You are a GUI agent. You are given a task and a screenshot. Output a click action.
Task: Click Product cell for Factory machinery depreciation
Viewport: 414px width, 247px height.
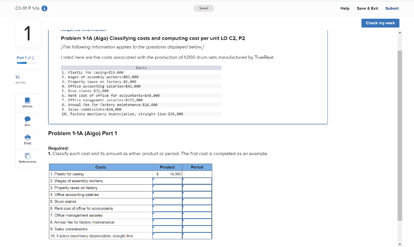pos(167,236)
